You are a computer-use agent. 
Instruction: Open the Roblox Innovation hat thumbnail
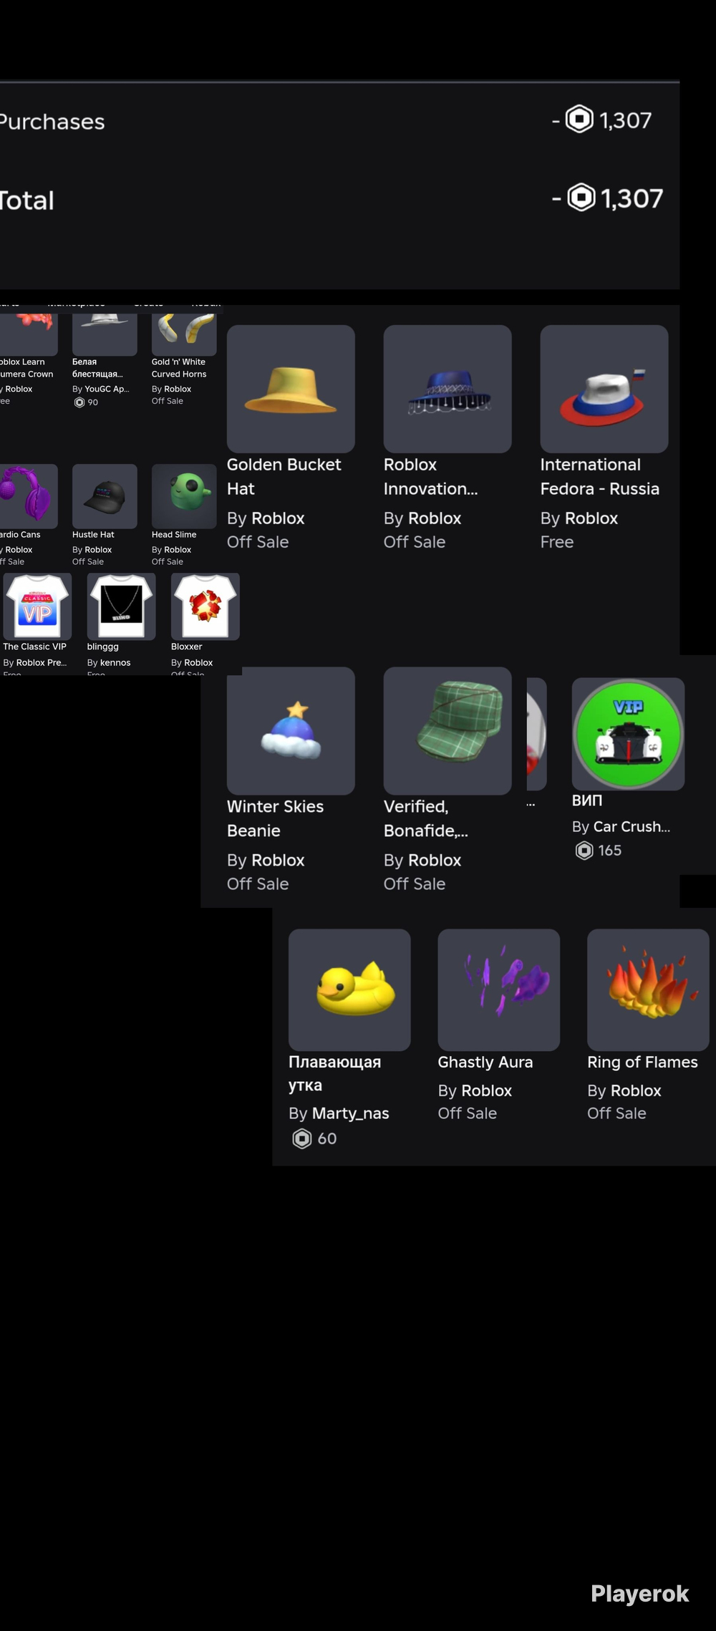[447, 389]
